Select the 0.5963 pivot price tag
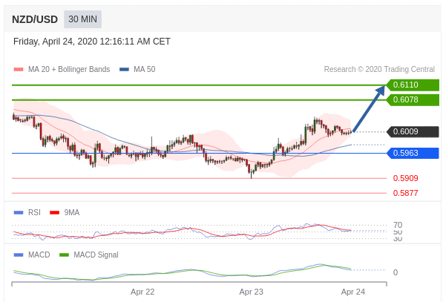The height and width of the screenshot is (305, 443). click(412, 153)
